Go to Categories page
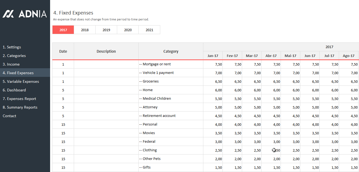This screenshot has width=359, height=172. pos(14,56)
